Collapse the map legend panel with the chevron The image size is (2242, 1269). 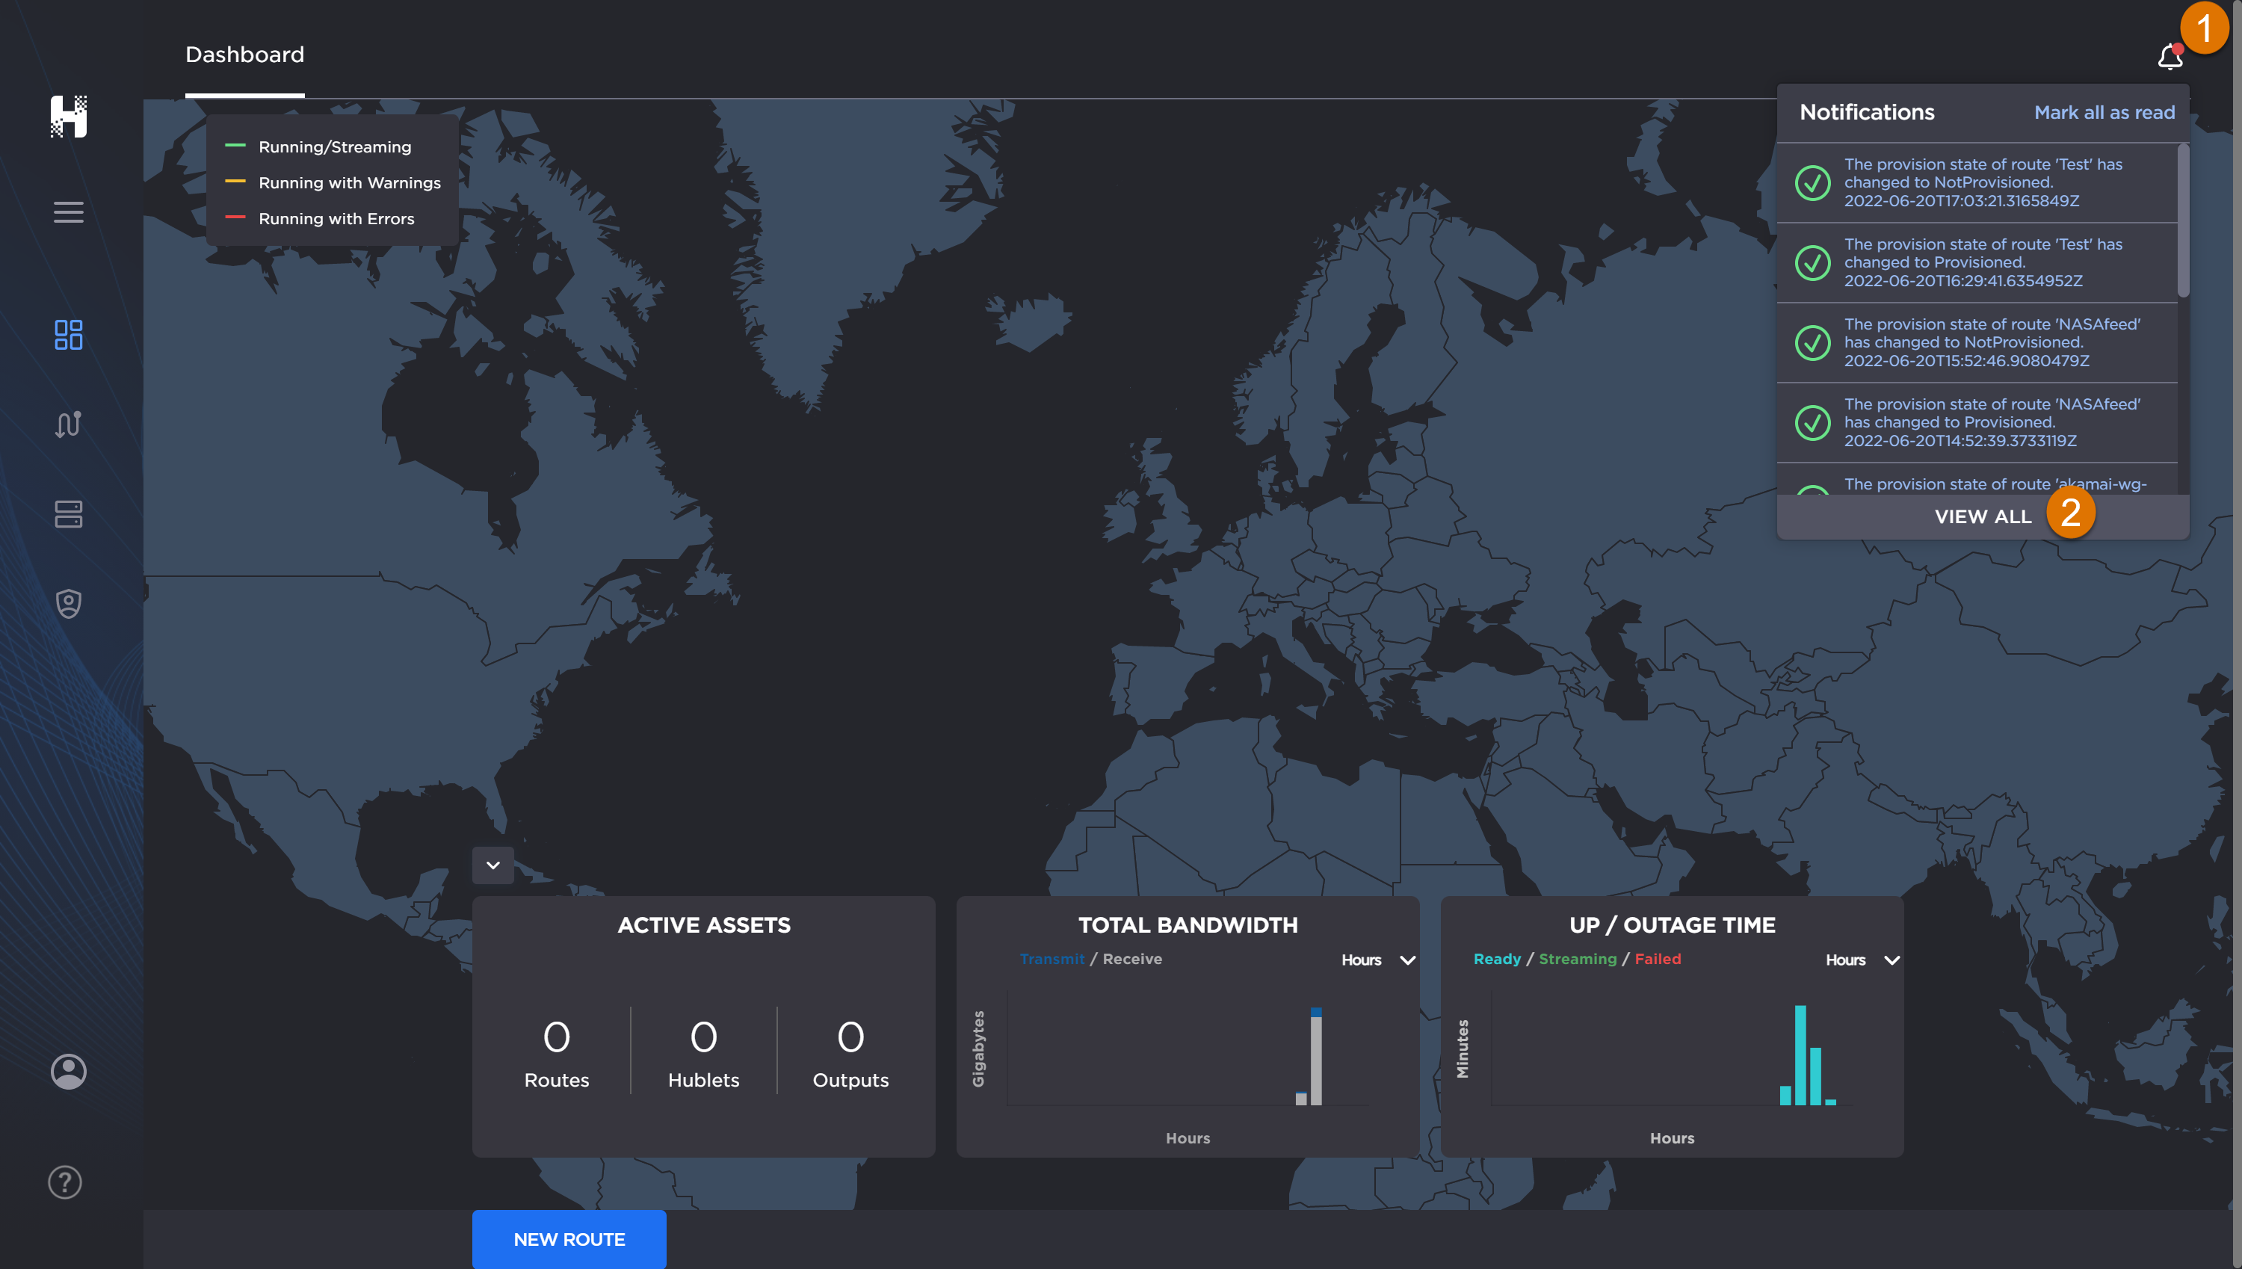click(492, 865)
